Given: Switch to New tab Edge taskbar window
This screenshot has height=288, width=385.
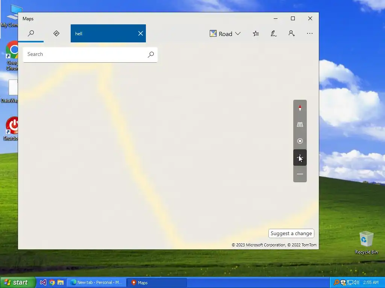Looking at the screenshot, I should (97, 282).
